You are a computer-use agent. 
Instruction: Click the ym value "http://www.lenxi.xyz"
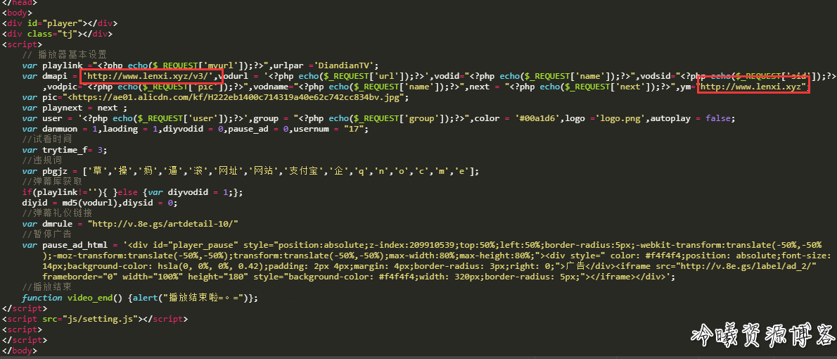pos(753,87)
